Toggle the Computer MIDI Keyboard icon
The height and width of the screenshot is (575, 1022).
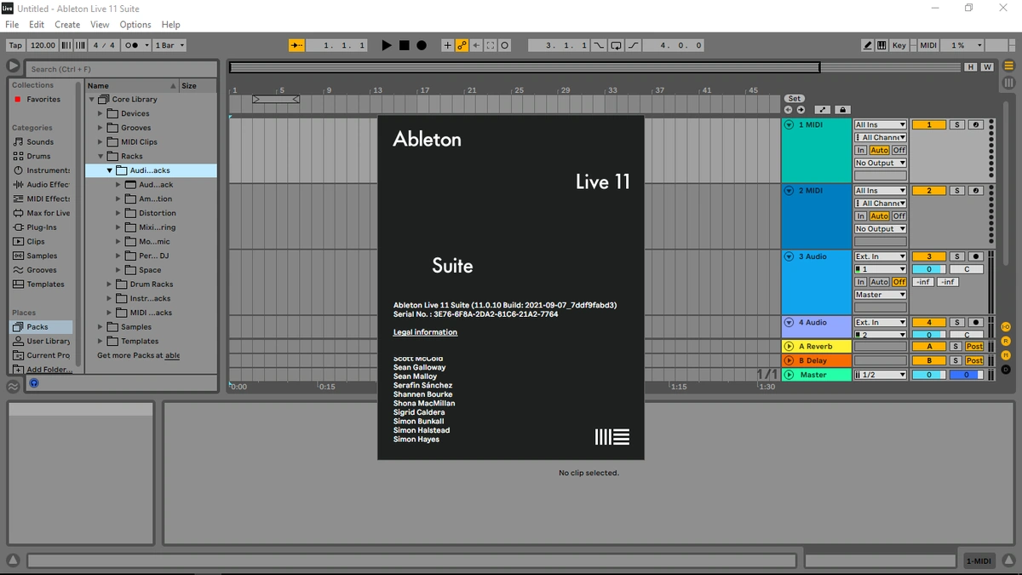tap(881, 45)
